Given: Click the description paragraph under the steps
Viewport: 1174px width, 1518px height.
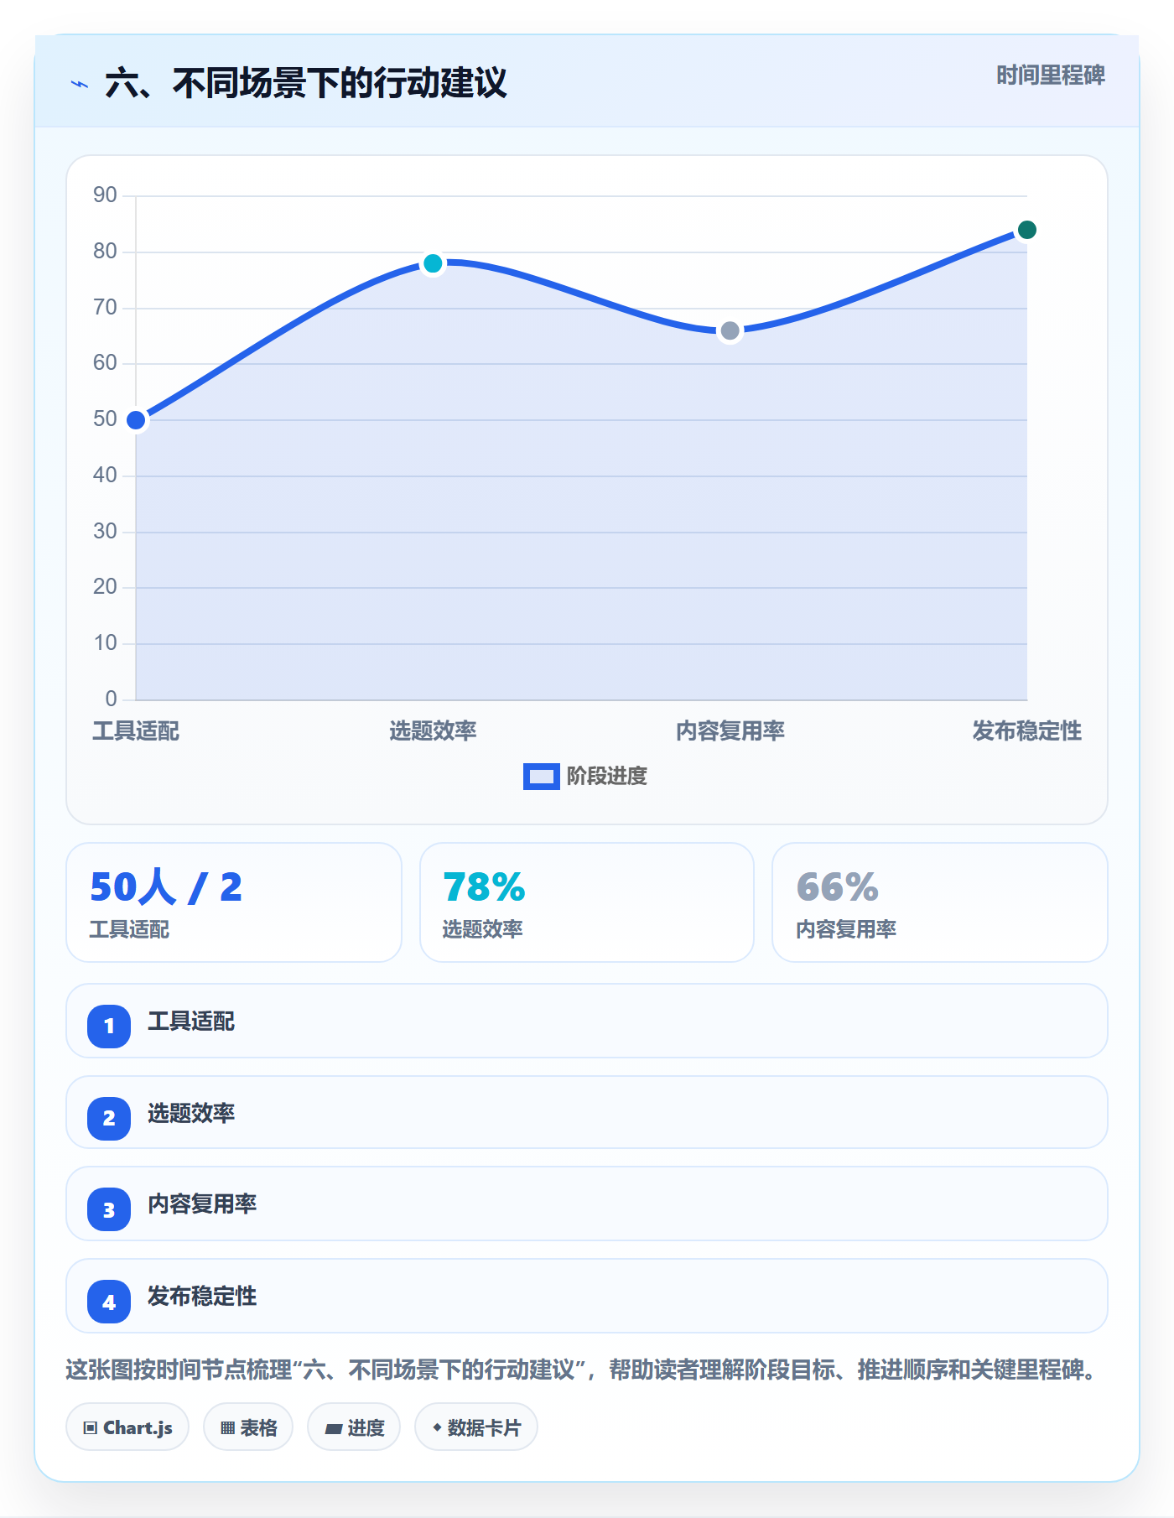Looking at the screenshot, I should [x=582, y=1370].
